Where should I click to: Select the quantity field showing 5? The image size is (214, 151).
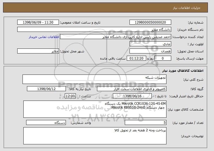pyautogui.click(x=146, y=122)
